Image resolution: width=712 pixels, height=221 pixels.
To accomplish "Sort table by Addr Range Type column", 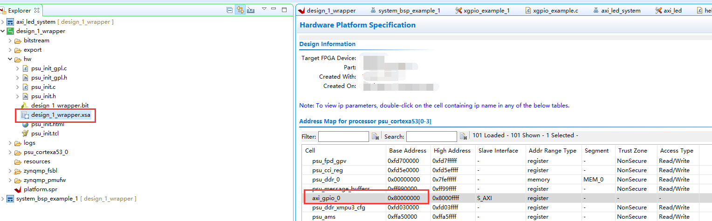I will pos(553,151).
